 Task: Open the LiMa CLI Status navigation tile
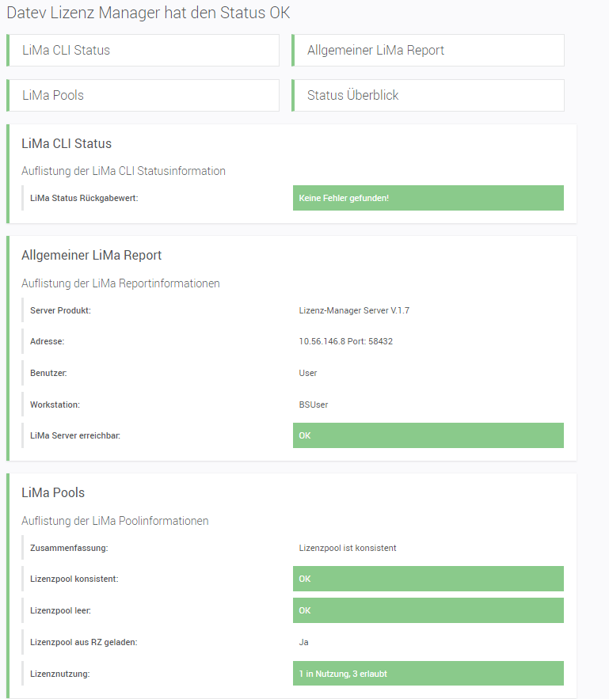[143, 50]
